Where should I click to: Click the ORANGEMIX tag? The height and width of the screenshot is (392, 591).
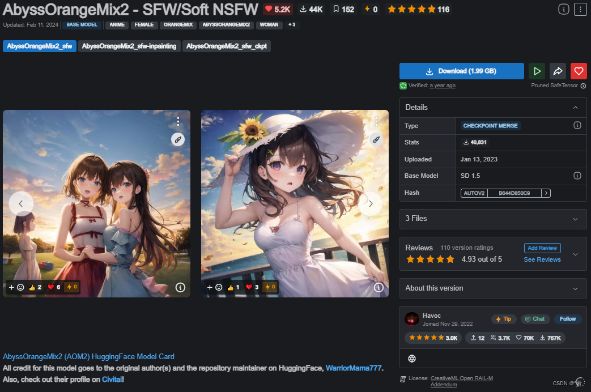tap(178, 24)
